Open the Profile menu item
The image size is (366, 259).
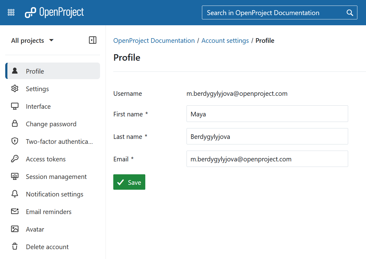click(x=53, y=71)
